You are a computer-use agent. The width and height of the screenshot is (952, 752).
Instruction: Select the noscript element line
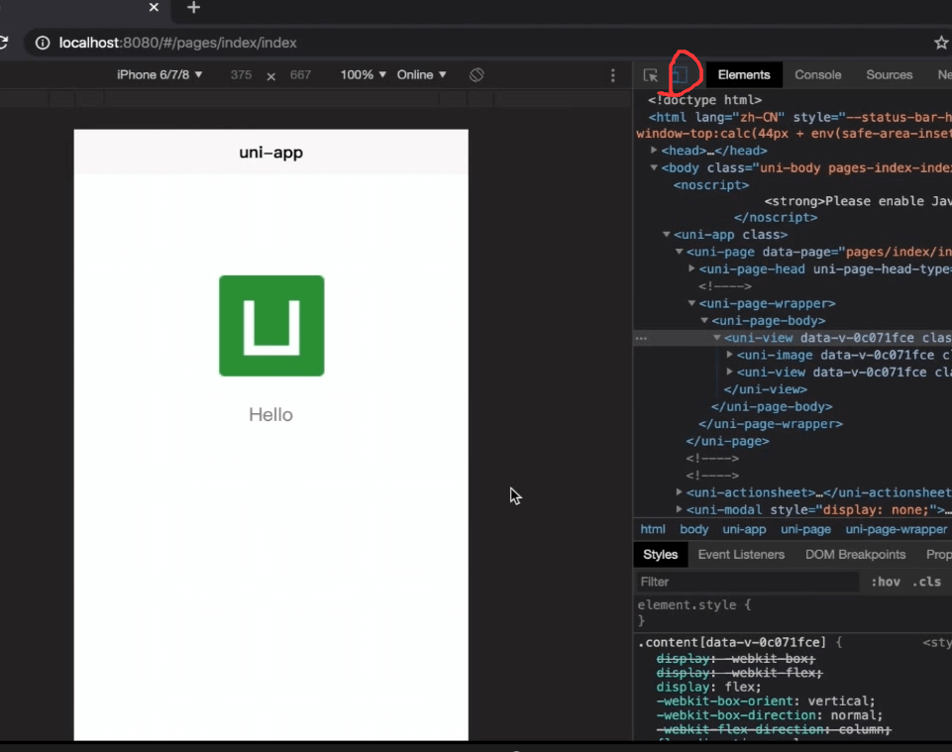coord(711,184)
